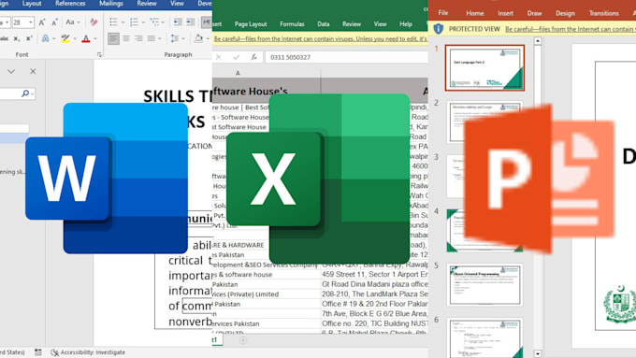Toggle Center alignment in Word
This screenshot has width=636, height=358.
click(x=126, y=38)
